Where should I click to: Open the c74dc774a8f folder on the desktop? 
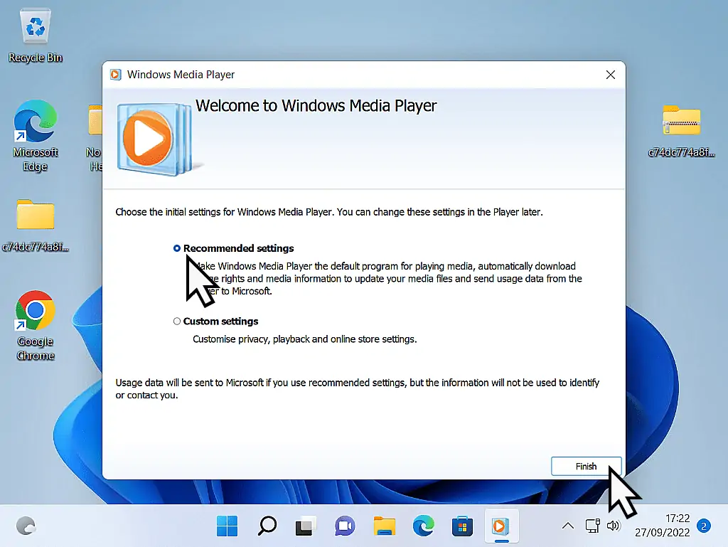coord(35,213)
